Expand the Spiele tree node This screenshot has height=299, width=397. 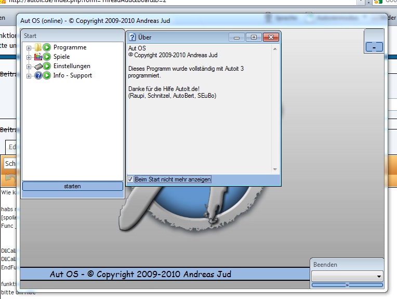29,57
